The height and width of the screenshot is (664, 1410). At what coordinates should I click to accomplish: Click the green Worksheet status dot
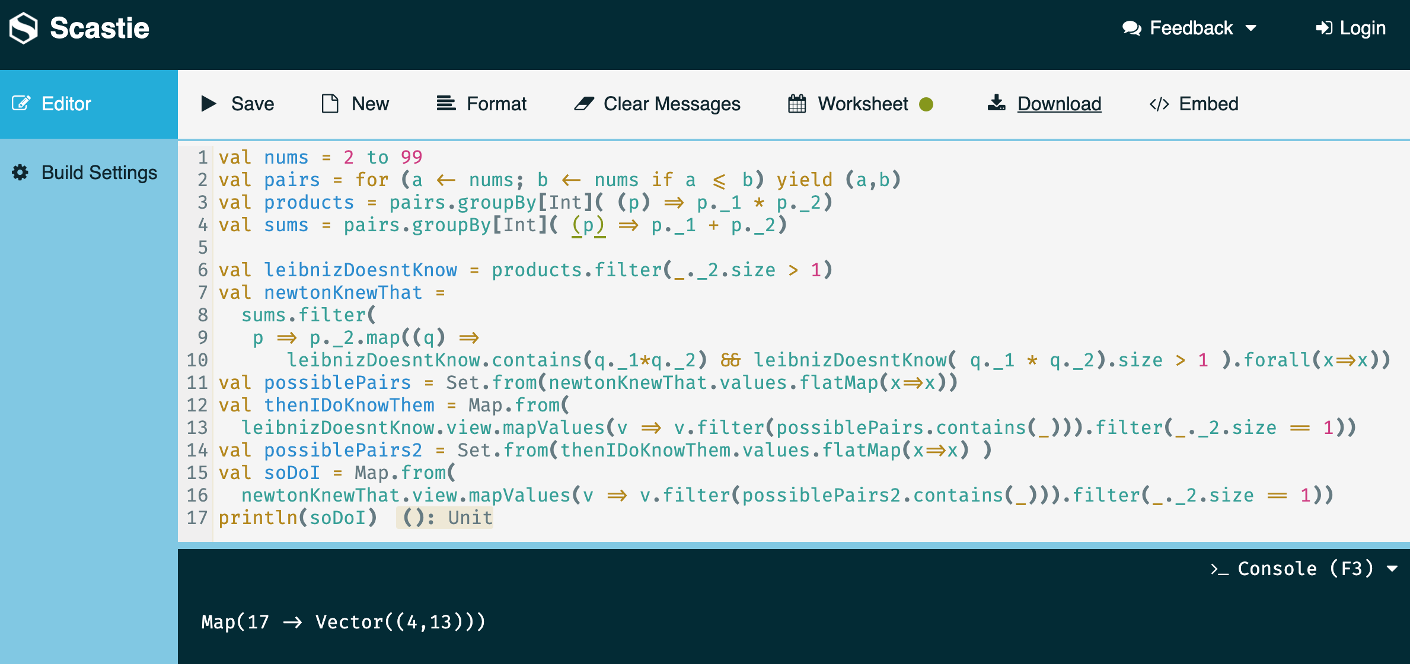coord(926,104)
